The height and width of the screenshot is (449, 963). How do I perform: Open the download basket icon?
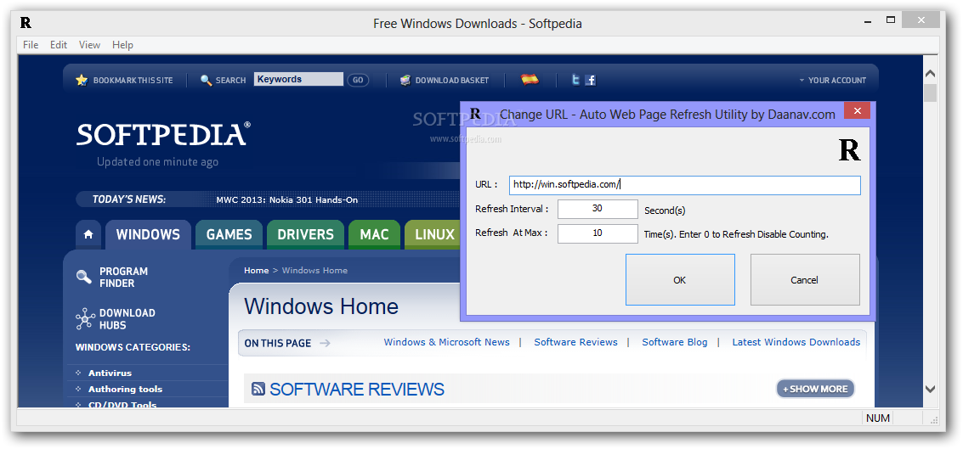[405, 81]
